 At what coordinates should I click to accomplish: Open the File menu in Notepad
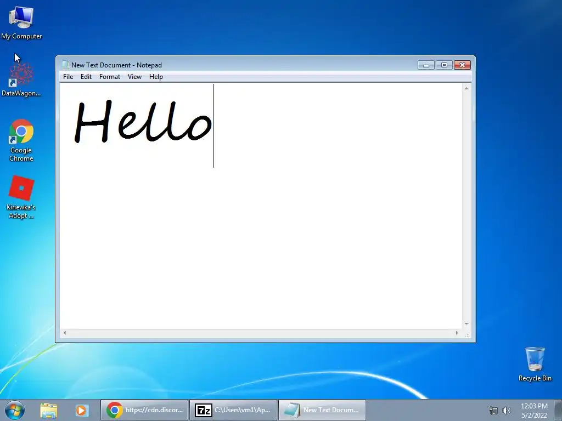68,77
